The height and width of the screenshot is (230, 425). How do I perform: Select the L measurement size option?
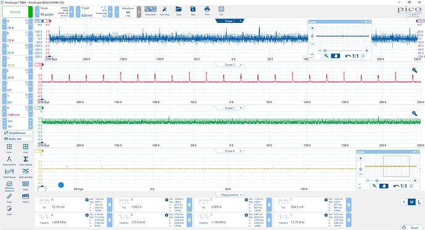(x=419, y=202)
